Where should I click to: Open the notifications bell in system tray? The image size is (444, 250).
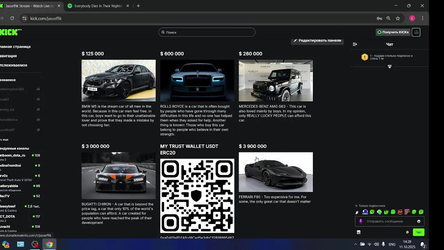tap(423, 245)
